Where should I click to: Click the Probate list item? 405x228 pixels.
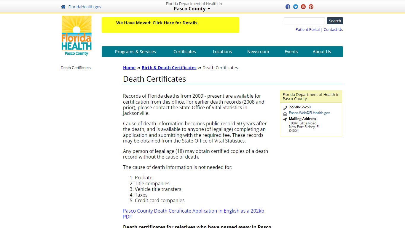point(143,178)
